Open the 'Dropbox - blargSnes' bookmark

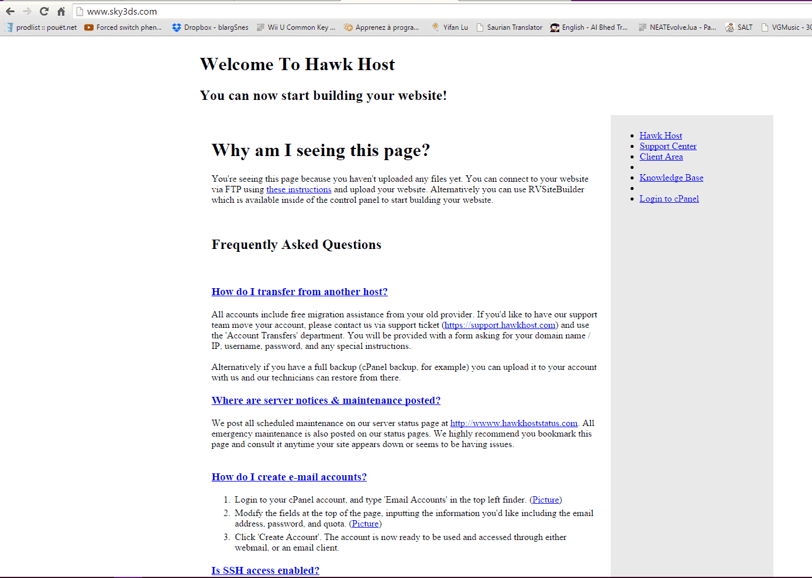(210, 27)
